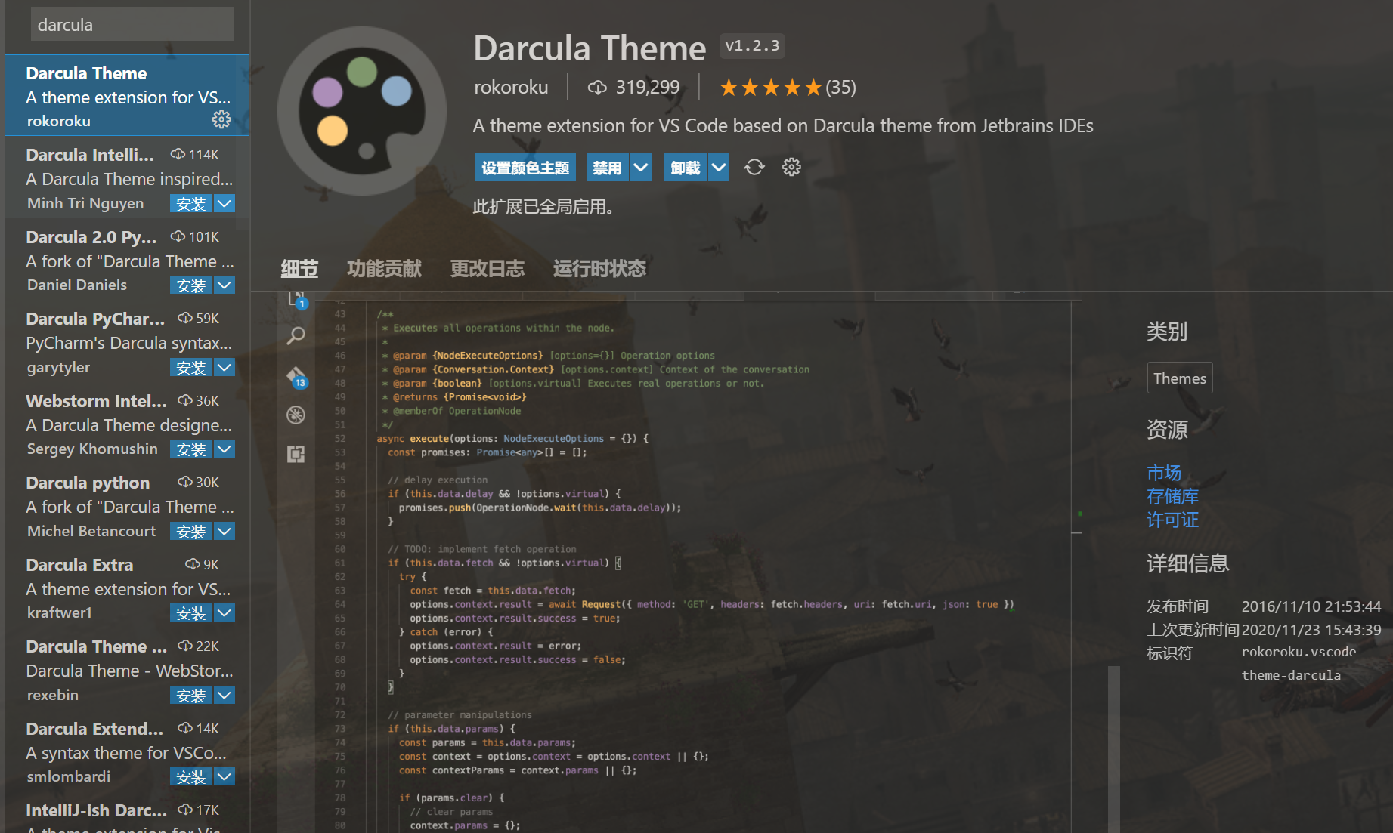
Task: Click the Themes category tag
Action: [1180, 378]
